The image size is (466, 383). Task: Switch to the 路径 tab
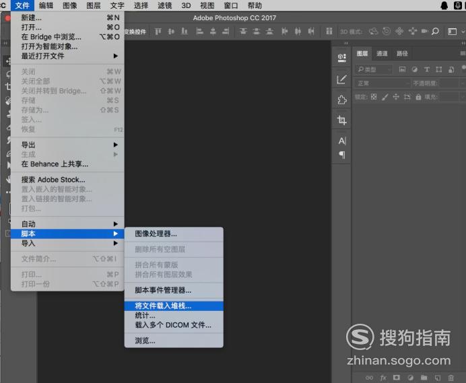[402, 53]
